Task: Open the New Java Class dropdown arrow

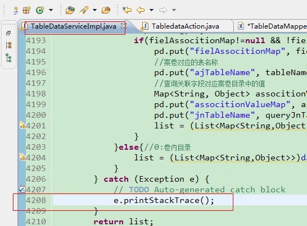Action: [x=51, y=10]
